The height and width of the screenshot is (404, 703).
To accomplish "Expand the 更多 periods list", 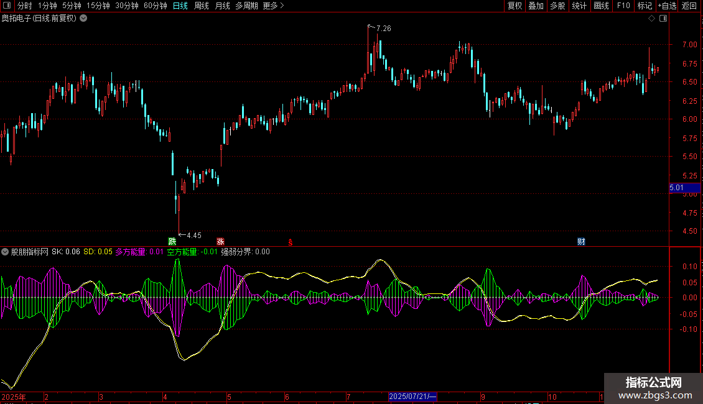I will 273,6.
